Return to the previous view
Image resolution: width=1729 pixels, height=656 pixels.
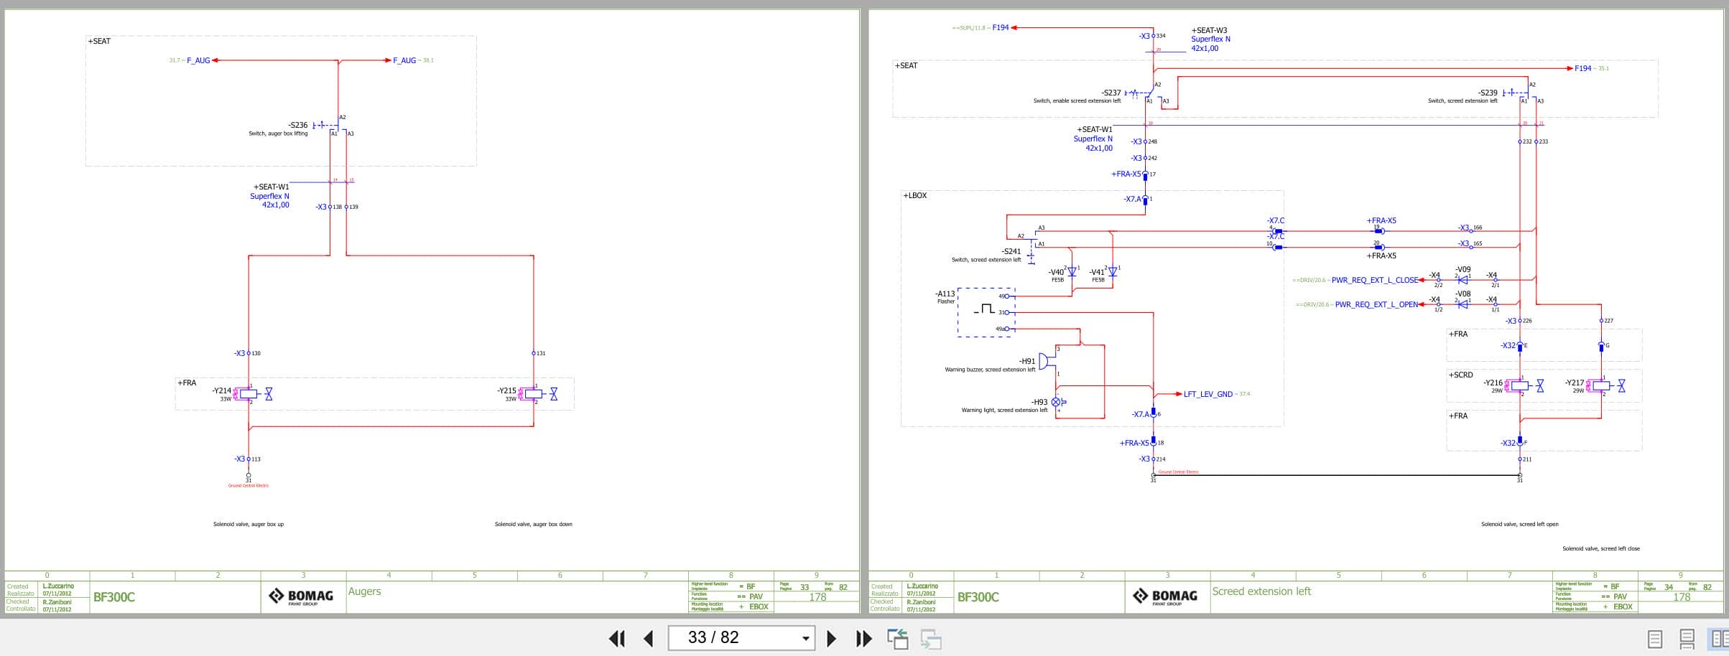898,638
